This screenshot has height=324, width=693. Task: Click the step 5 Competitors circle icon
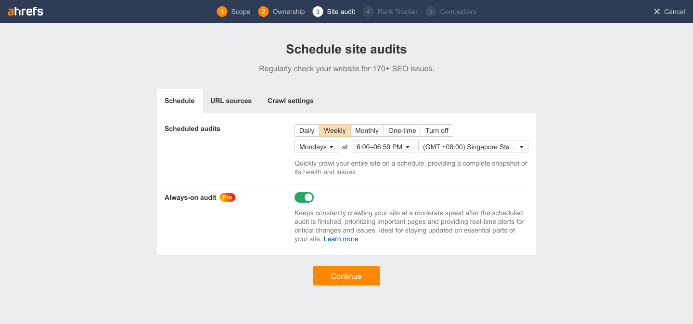coord(431,12)
